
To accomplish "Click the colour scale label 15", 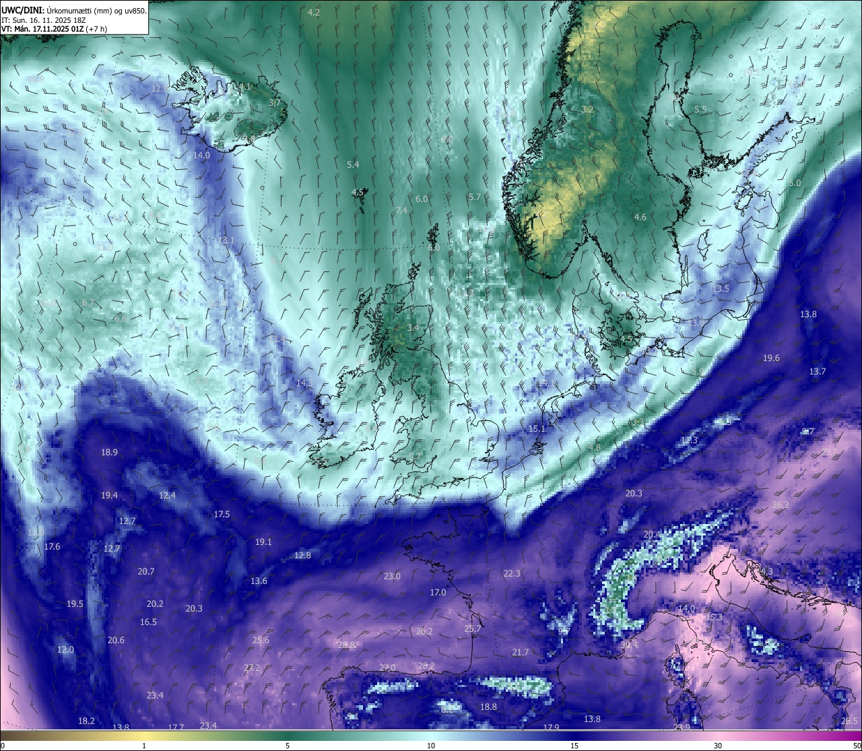I will click(574, 746).
